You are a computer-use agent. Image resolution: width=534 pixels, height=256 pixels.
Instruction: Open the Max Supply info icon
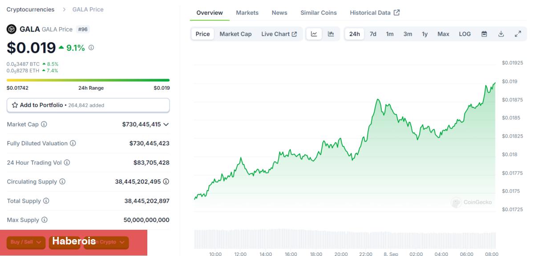(x=44, y=220)
